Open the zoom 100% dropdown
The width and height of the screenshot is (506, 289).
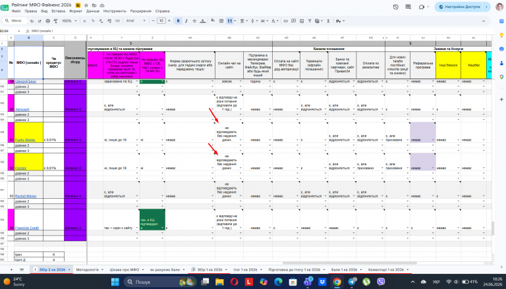tap(69, 21)
